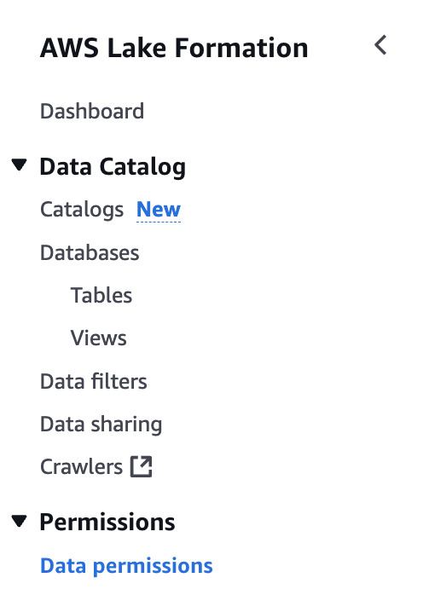Open the Databases list
The width and height of the screenshot is (423, 595).
[90, 252]
